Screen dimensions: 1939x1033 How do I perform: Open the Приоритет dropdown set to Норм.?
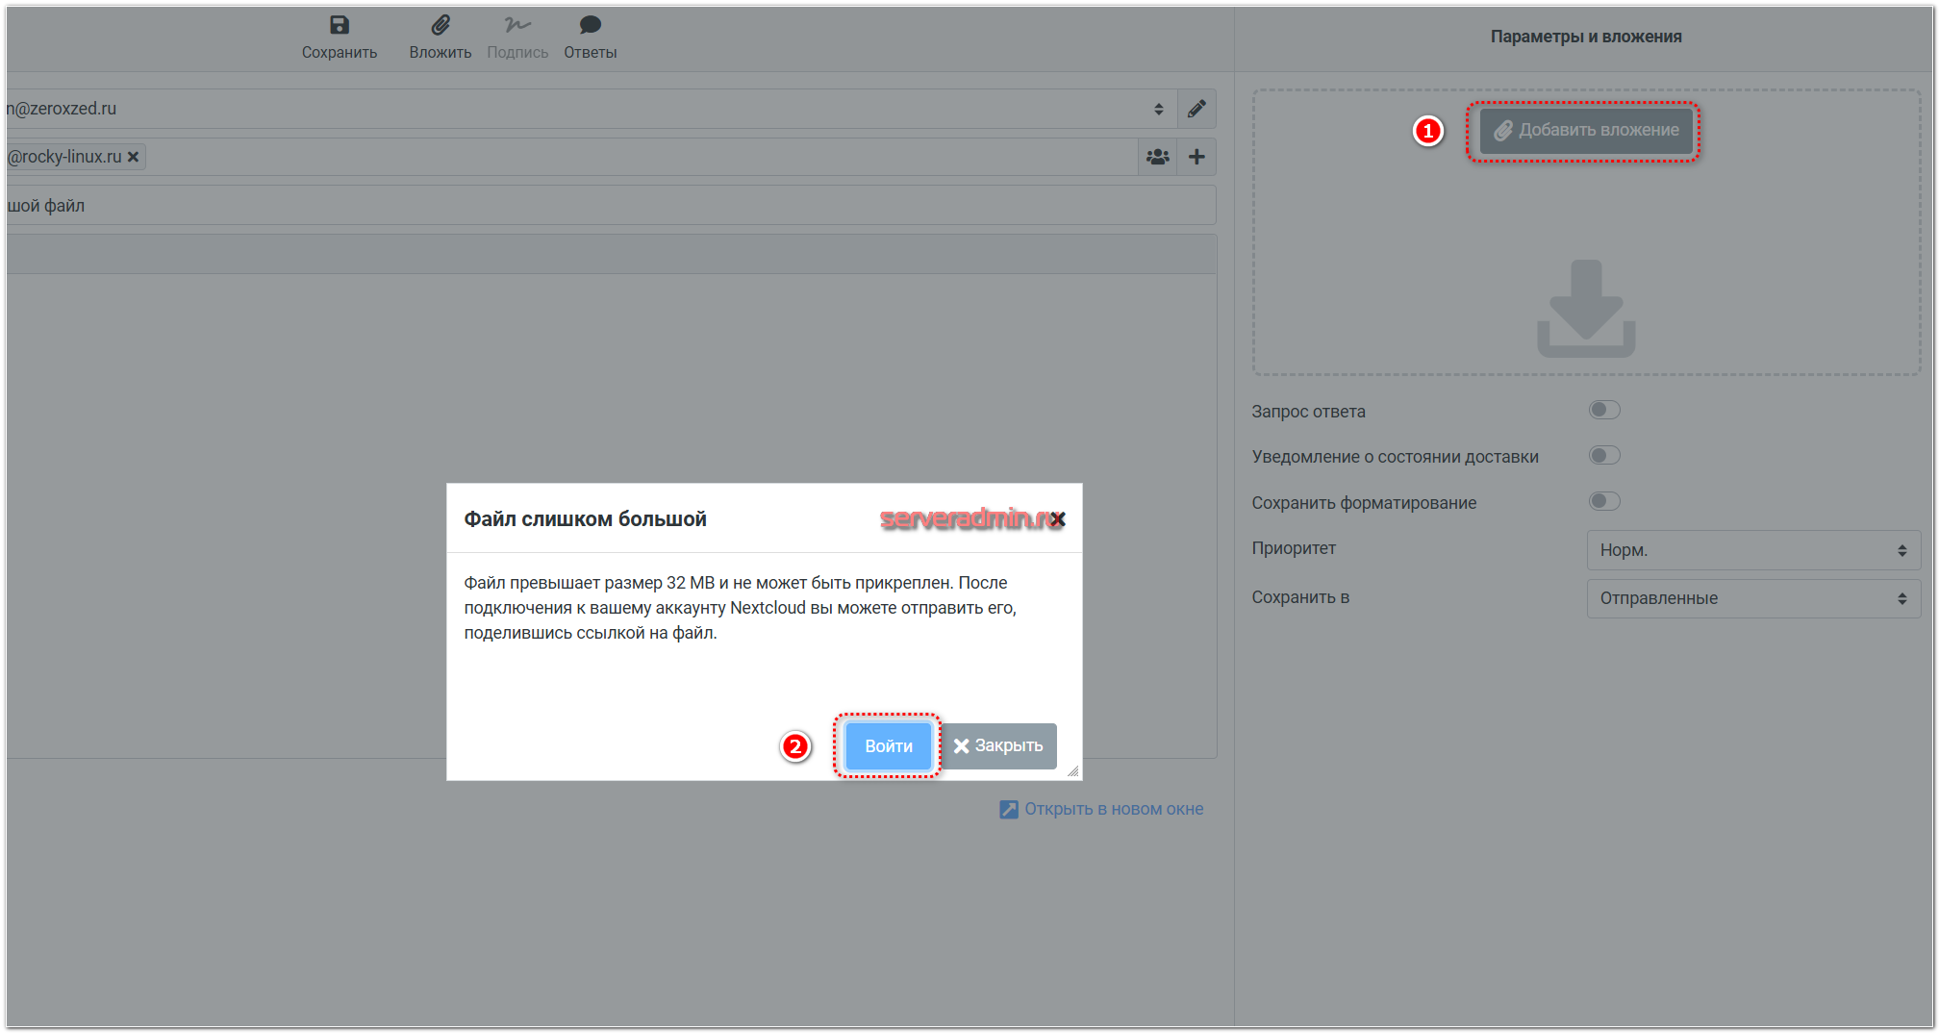point(1752,550)
